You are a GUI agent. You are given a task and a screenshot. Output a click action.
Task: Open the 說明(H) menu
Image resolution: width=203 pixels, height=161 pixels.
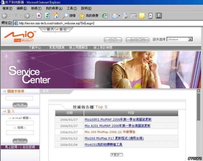click(x=86, y=9)
